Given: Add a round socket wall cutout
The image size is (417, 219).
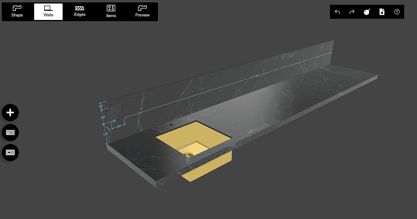Looking at the screenshot, I should click(x=10, y=133).
